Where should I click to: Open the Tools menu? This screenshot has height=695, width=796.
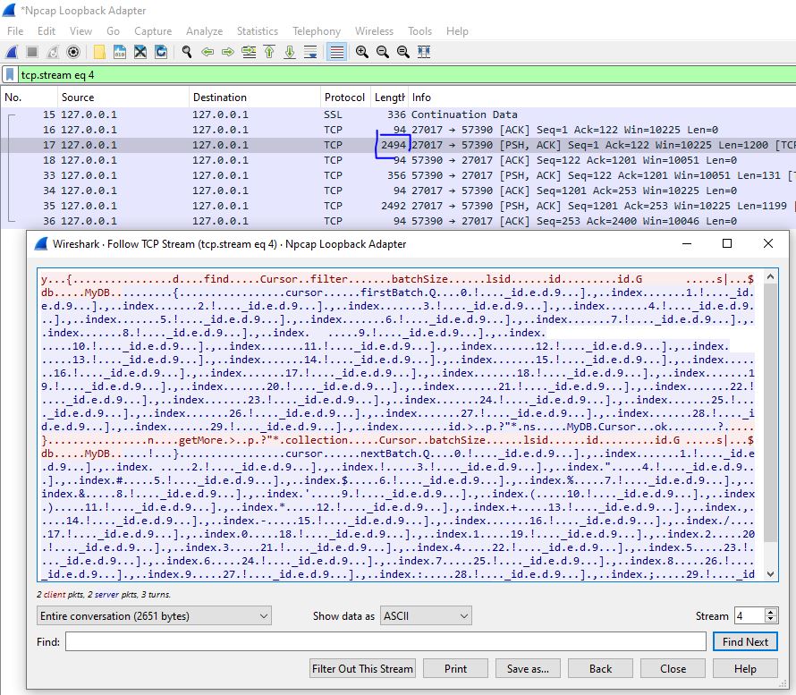coord(419,31)
